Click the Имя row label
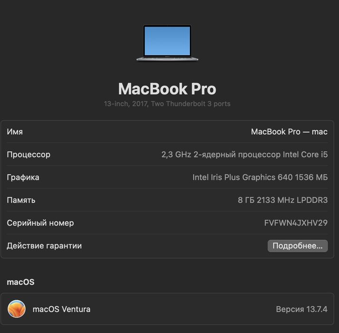Screen dimensions: 339x333 (15, 131)
